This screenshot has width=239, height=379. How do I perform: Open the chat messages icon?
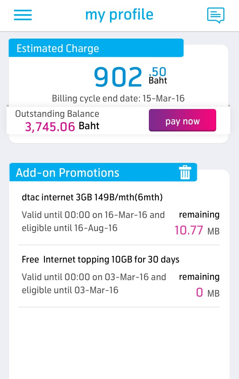pyautogui.click(x=216, y=15)
